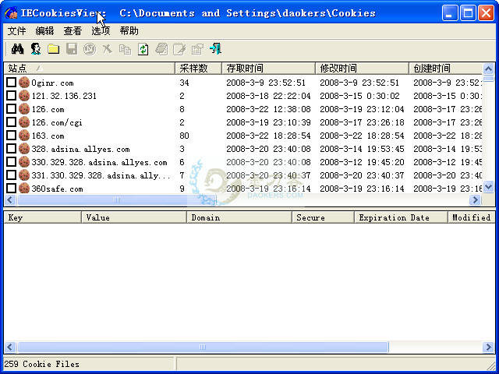Click access time 2008-3-18 22:22:04
The height and width of the screenshot is (374, 499).
click(x=268, y=96)
